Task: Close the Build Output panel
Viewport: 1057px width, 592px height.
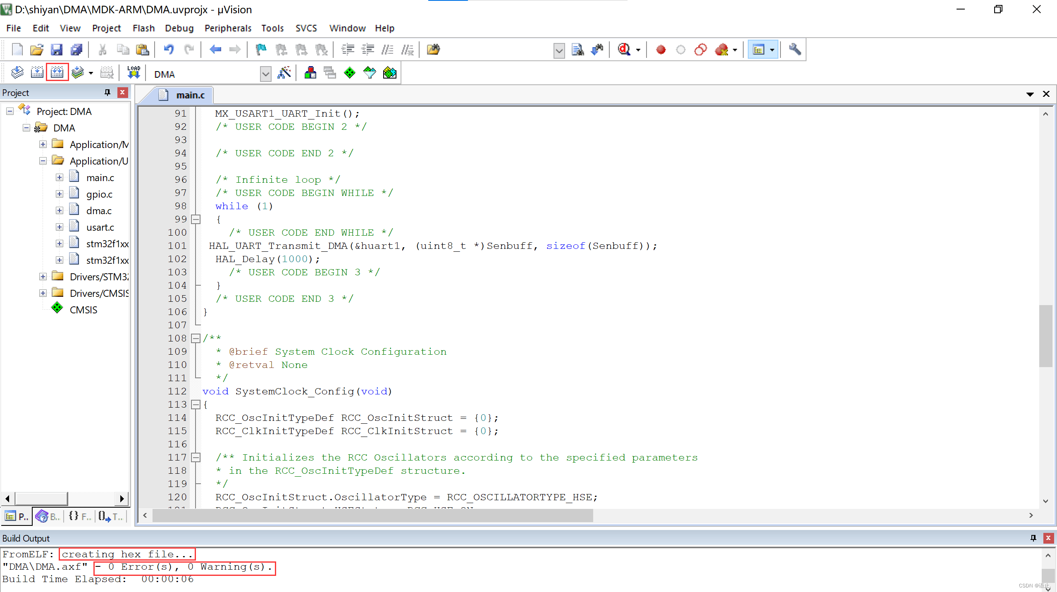Action: click(x=1048, y=538)
